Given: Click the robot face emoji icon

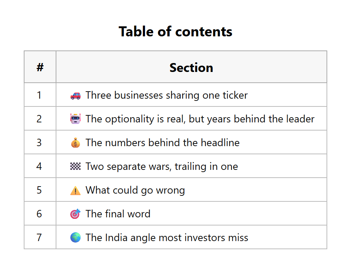Looking at the screenshot, I should click(75, 119).
